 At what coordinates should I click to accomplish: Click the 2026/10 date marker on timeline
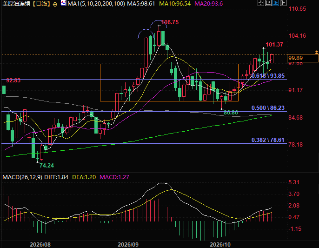coord(220,245)
